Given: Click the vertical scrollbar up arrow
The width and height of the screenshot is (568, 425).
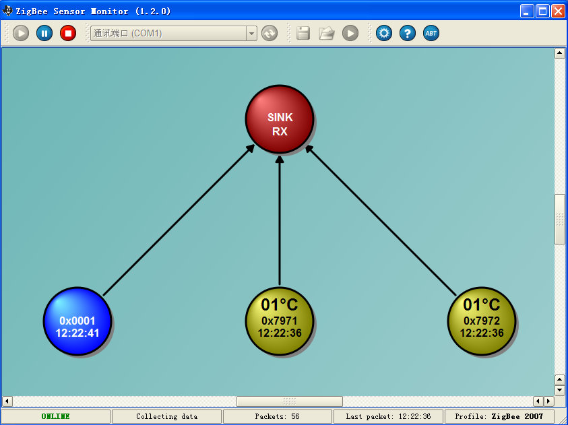Looking at the screenshot, I should [x=559, y=53].
